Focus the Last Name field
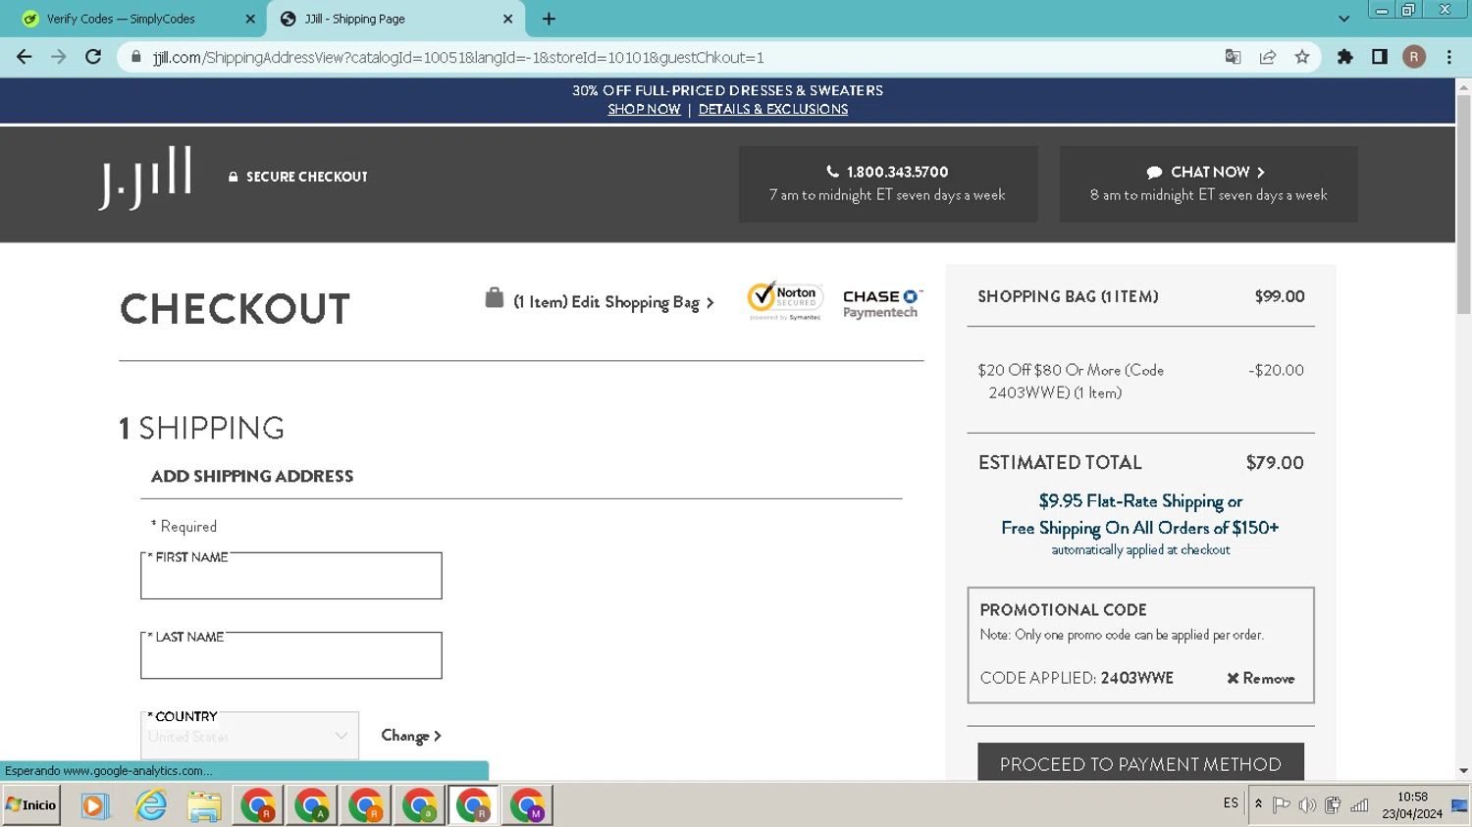This screenshot has height=827, width=1472. 291,655
